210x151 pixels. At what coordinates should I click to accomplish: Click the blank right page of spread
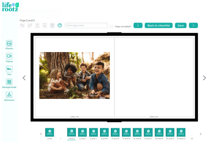tap(154, 77)
